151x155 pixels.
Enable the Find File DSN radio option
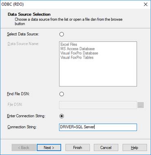point(61,94)
